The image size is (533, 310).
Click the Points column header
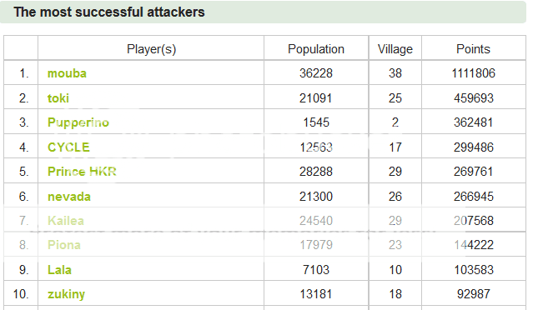[x=473, y=49]
